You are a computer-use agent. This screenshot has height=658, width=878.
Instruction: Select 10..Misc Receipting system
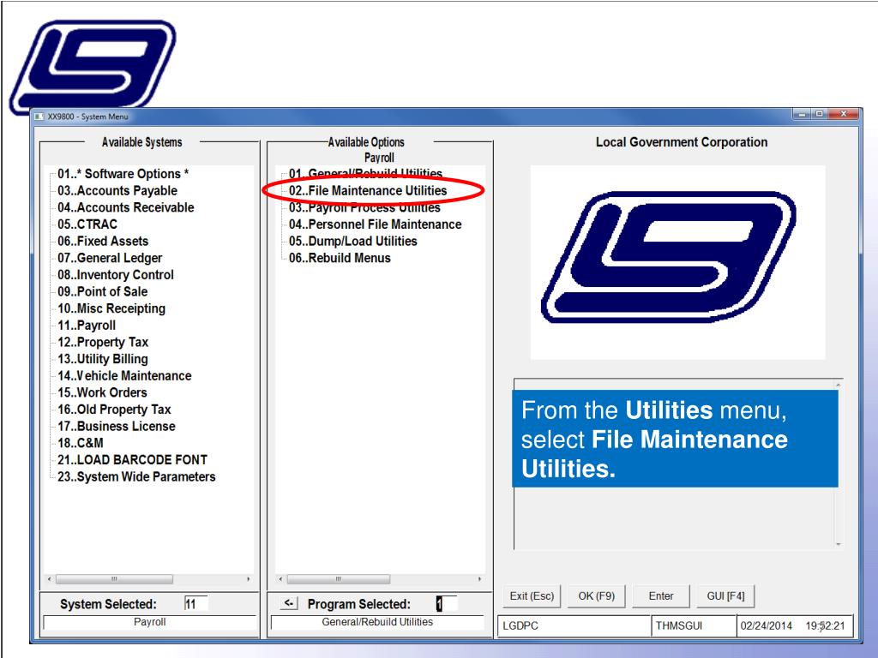[x=111, y=308]
